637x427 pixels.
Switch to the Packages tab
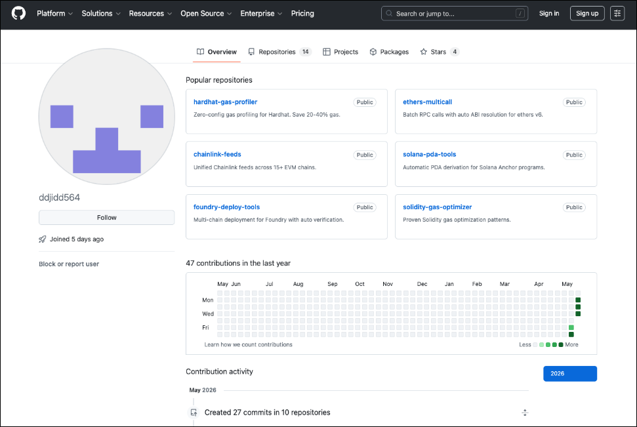coord(389,52)
